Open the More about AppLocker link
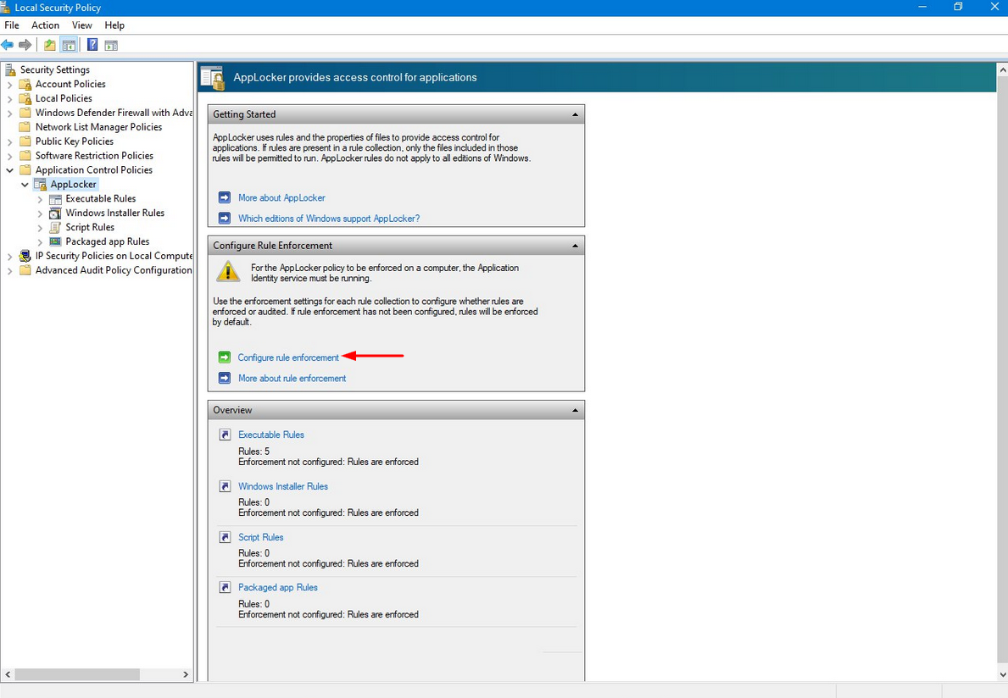 pos(281,197)
